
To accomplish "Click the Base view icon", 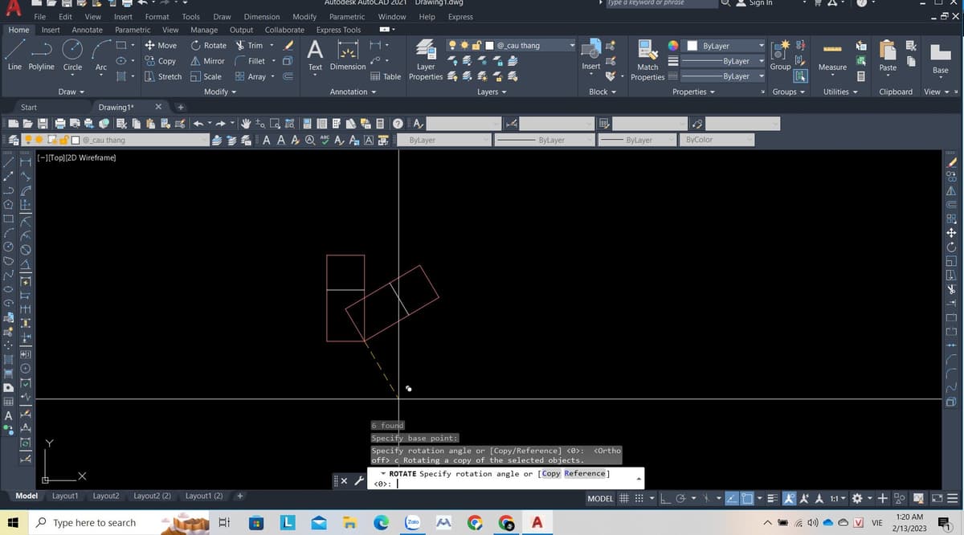I will click(x=941, y=58).
